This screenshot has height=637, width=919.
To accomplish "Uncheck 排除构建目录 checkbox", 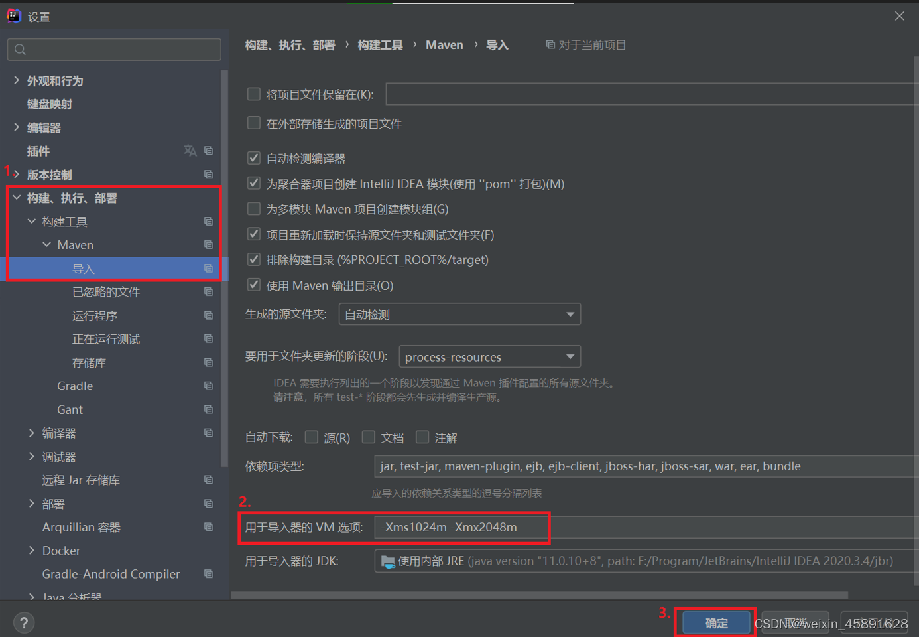I will [x=253, y=259].
